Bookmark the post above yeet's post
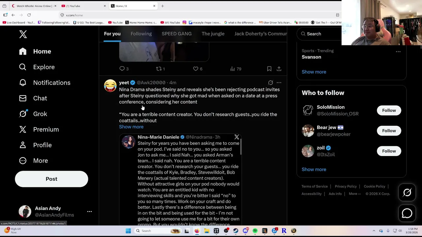Viewport: 422px width, 237px height. (269, 69)
